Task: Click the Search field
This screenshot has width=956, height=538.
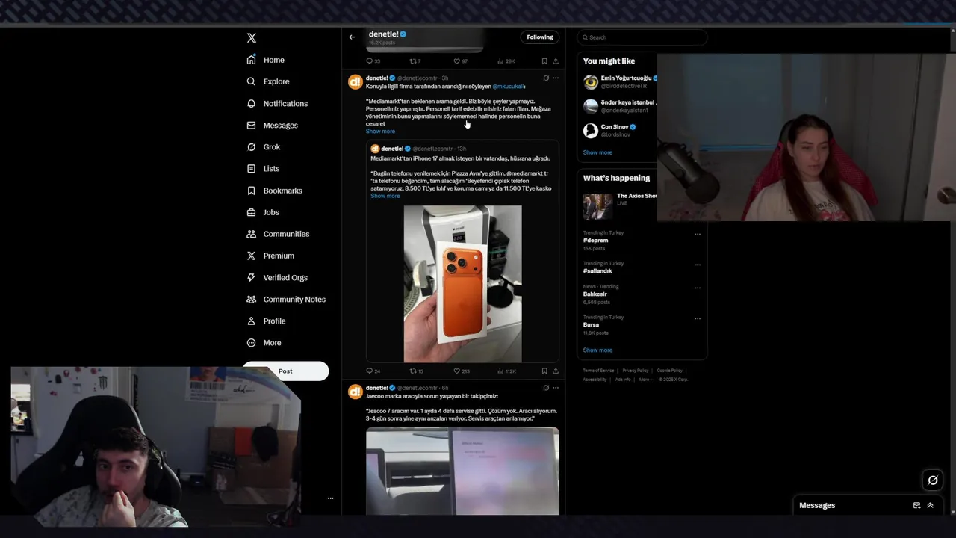Action: [642, 37]
